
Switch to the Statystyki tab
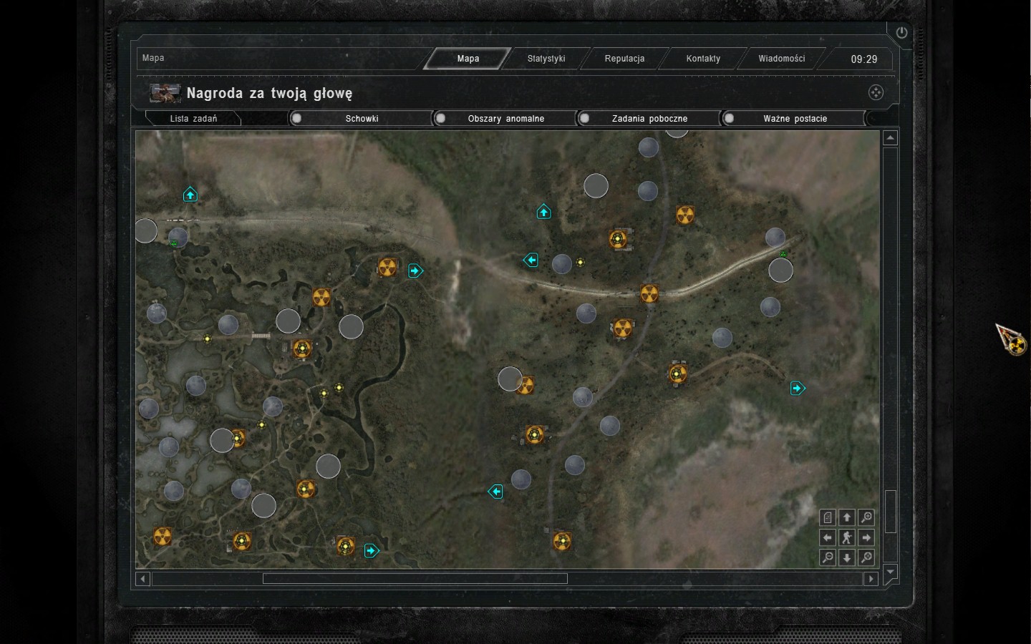point(546,59)
